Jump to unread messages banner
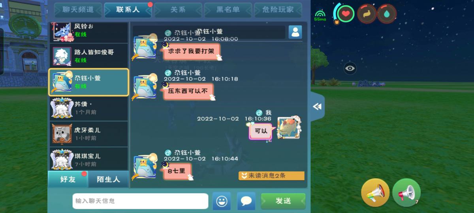The width and height of the screenshot is (474, 213). click(x=271, y=176)
